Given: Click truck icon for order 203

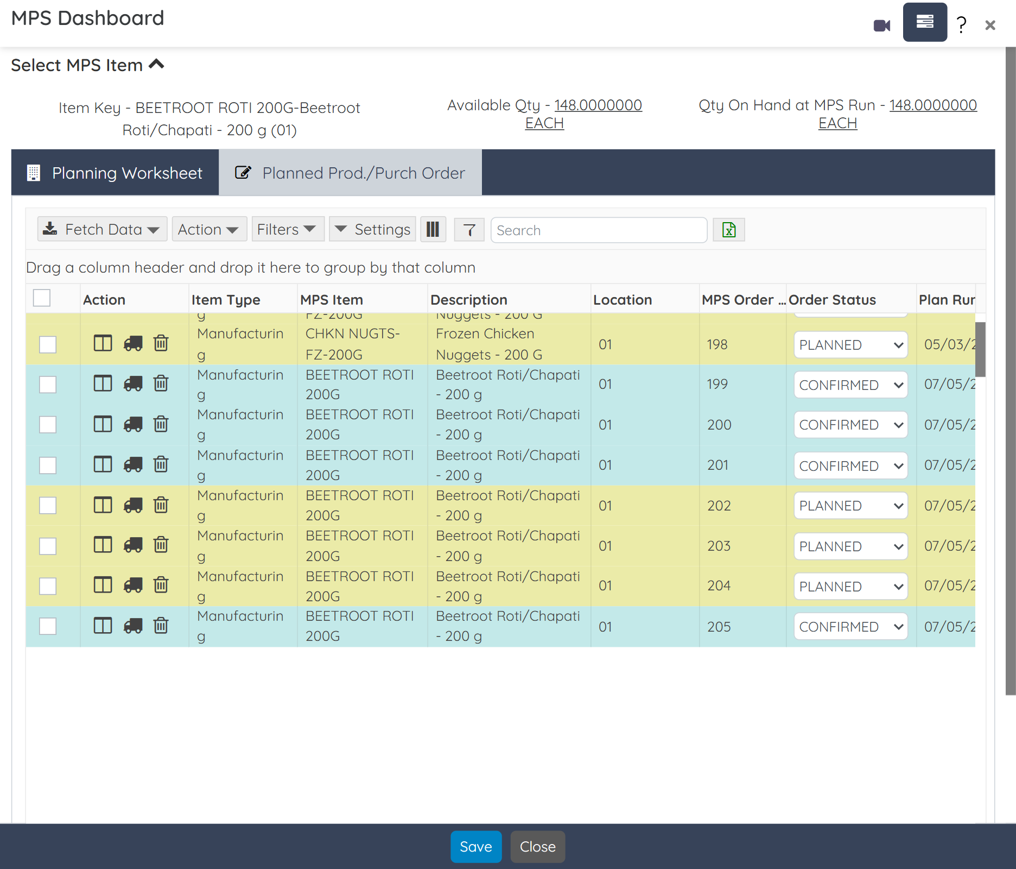Looking at the screenshot, I should click(x=133, y=545).
